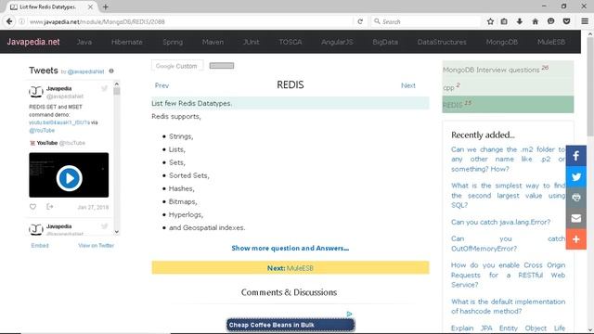Print page using side printer icon

point(576,198)
